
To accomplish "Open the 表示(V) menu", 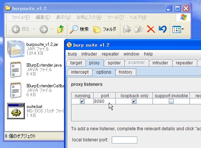I will pyautogui.click(x=63, y=17).
